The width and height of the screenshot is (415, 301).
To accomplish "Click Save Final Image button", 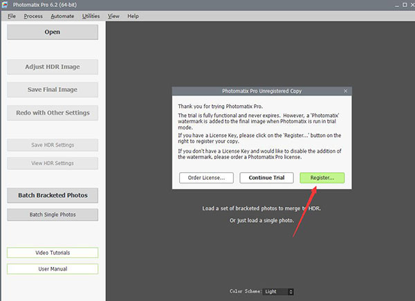I will (x=53, y=90).
